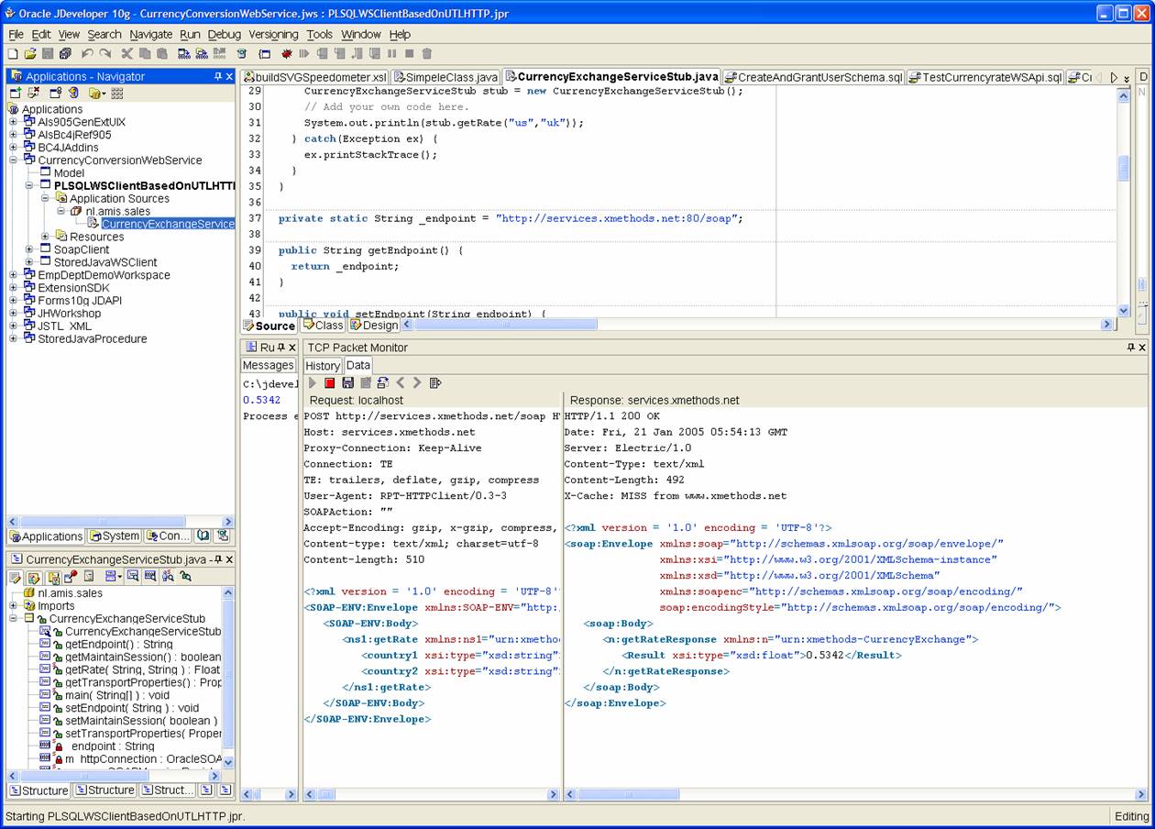Screen dimensions: 1155x829
Task: Toggle pin on TCP Packet Monitor panel
Action: [1130, 348]
